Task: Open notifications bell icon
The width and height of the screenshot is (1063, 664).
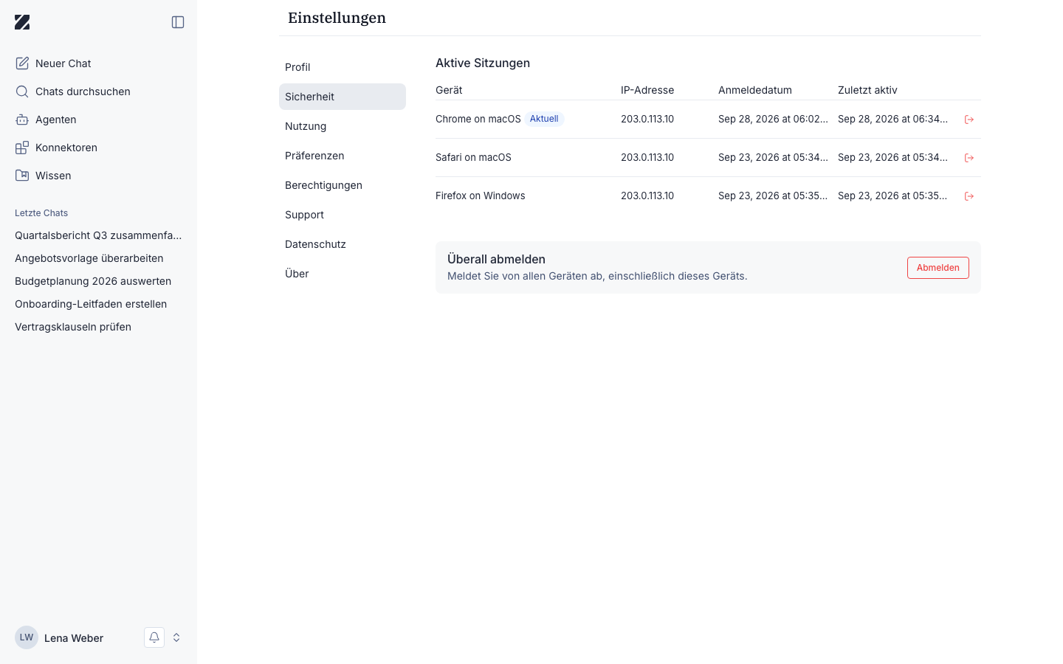Action: pos(154,637)
